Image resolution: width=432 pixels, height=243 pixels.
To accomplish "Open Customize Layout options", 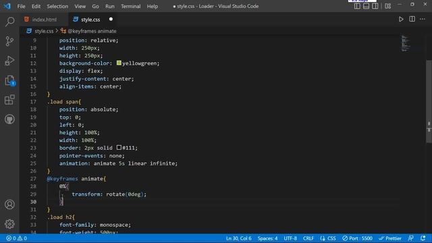I will point(387,6).
